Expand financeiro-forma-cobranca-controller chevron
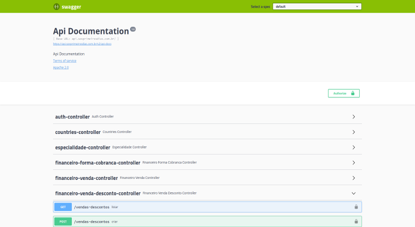The height and width of the screenshot is (227, 415). [x=354, y=163]
